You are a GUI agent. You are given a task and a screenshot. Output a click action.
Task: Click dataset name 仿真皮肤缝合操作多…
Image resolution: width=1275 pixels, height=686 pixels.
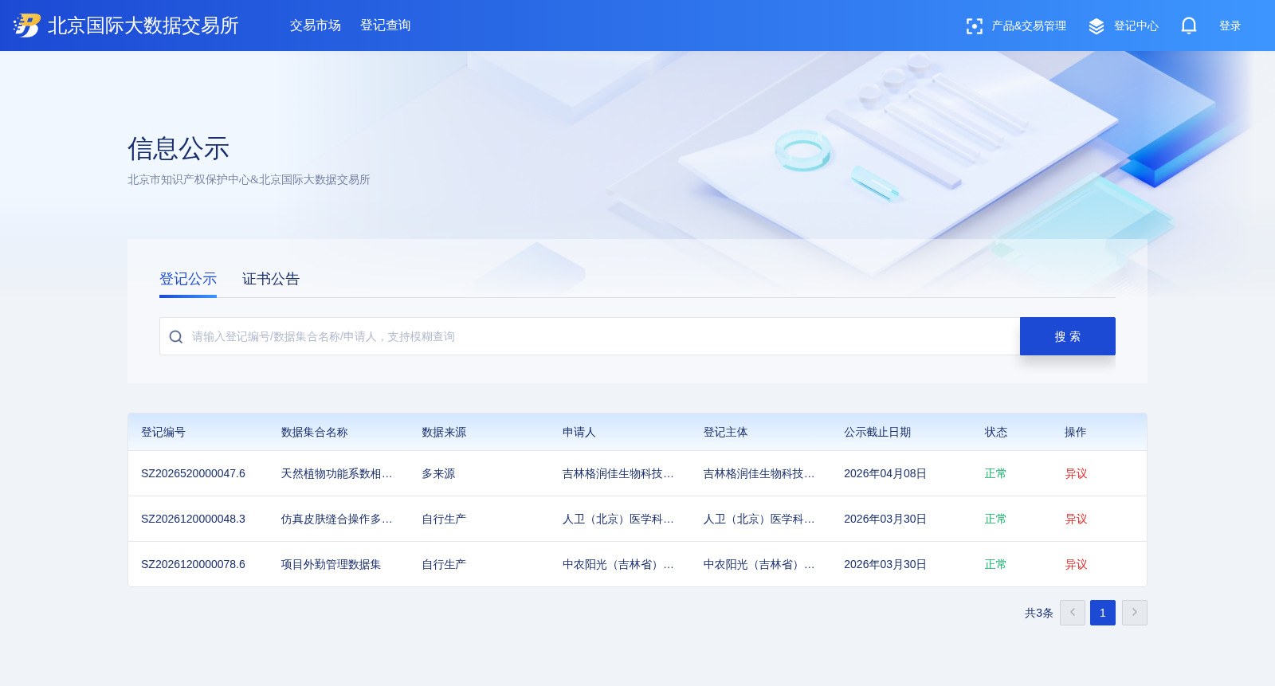pos(337,519)
